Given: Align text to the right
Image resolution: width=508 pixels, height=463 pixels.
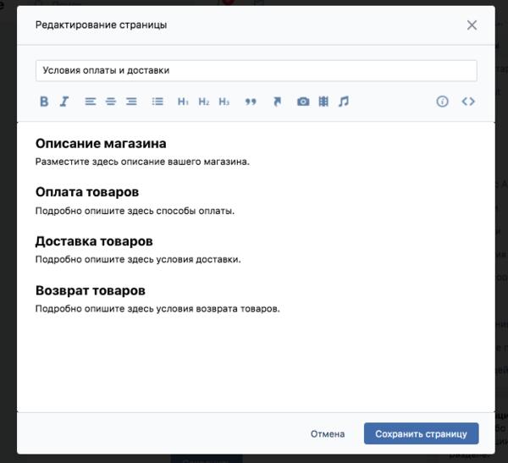Looking at the screenshot, I should point(131,102).
